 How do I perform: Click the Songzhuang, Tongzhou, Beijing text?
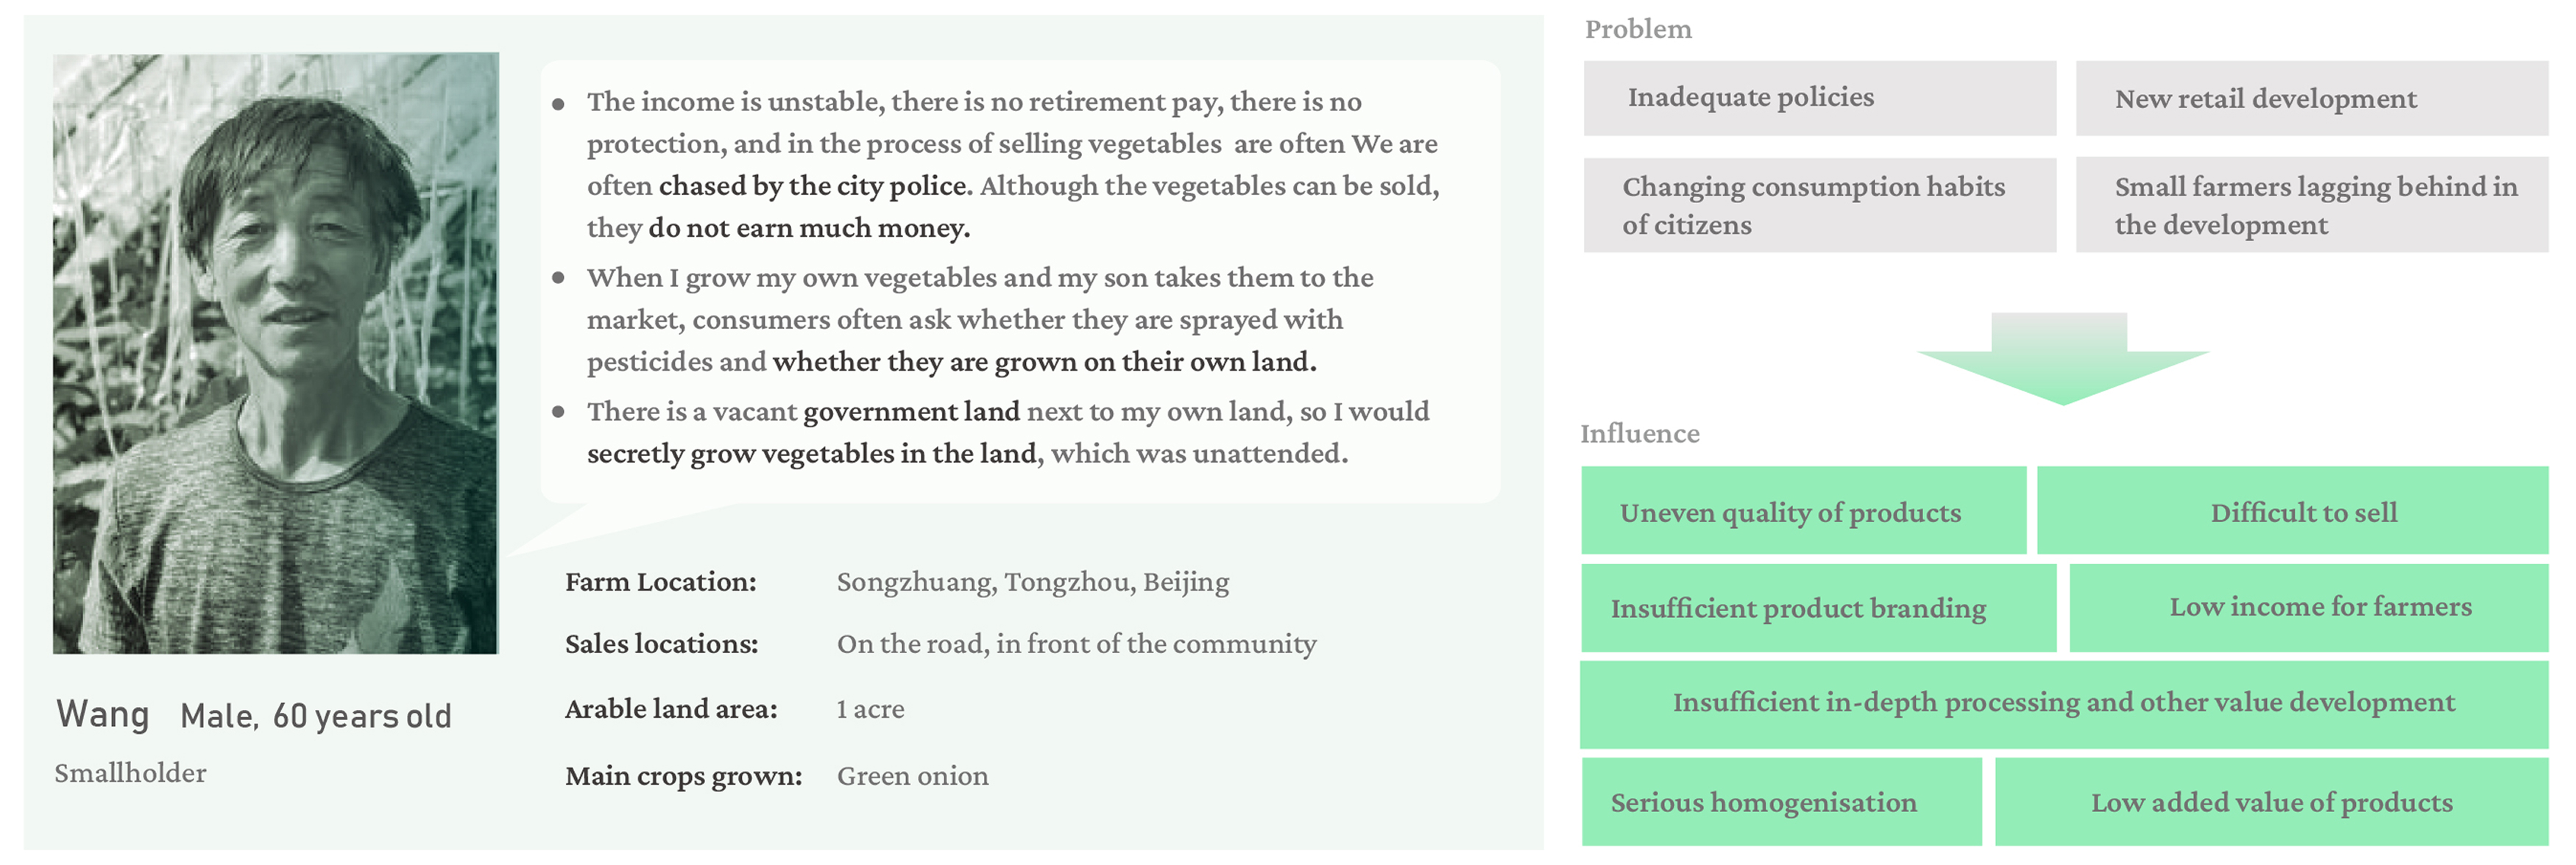point(1033,581)
